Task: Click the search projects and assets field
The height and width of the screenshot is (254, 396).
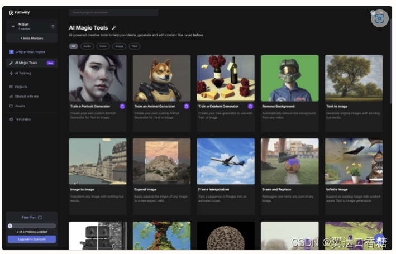Action: point(113,12)
